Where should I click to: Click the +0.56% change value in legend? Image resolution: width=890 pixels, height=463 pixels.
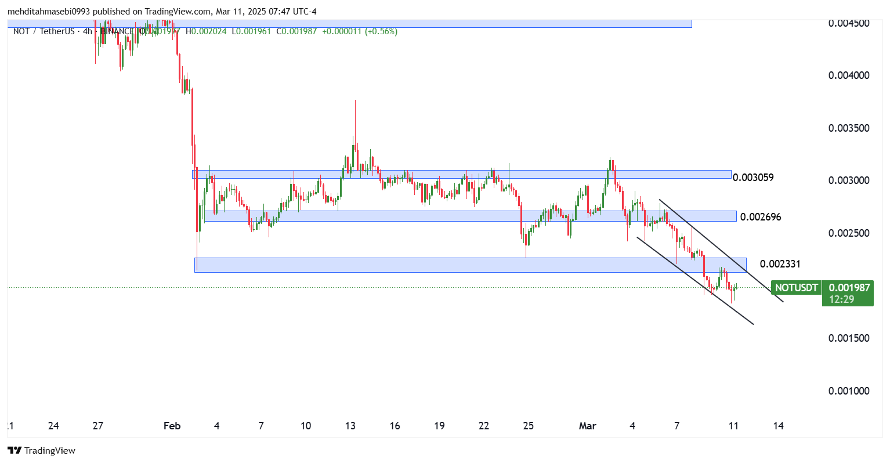381,31
